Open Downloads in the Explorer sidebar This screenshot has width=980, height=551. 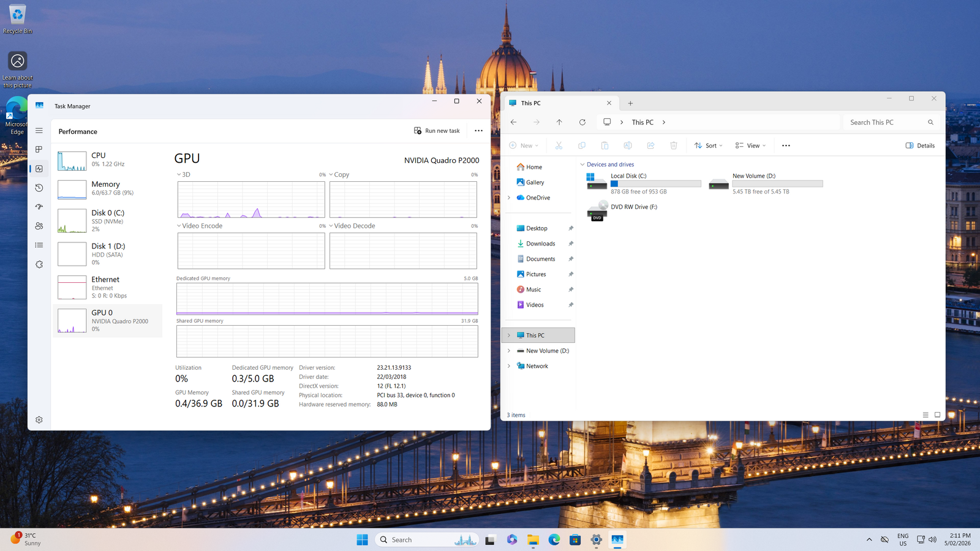coord(540,244)
